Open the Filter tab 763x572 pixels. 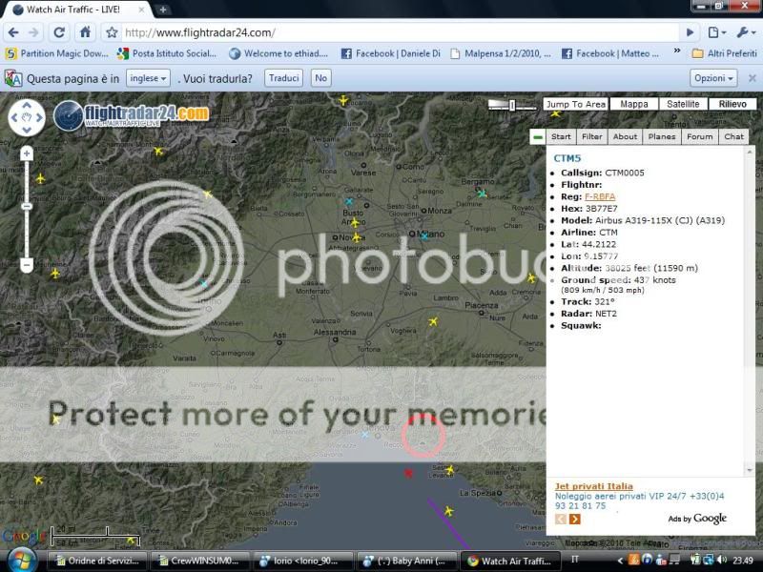pos(591,136)
